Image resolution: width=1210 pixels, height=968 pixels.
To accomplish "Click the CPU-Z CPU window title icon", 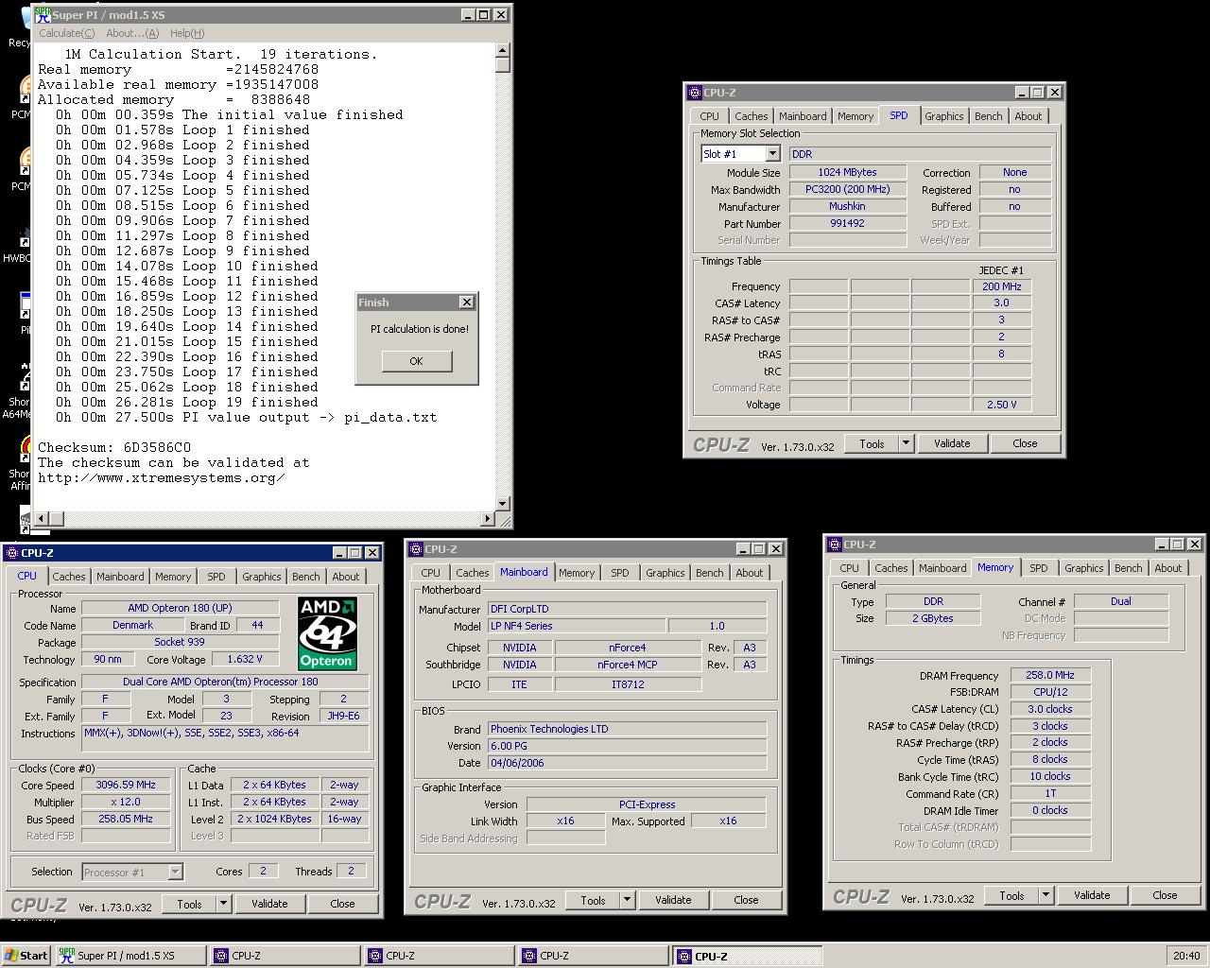I will (x=12, y=553).
